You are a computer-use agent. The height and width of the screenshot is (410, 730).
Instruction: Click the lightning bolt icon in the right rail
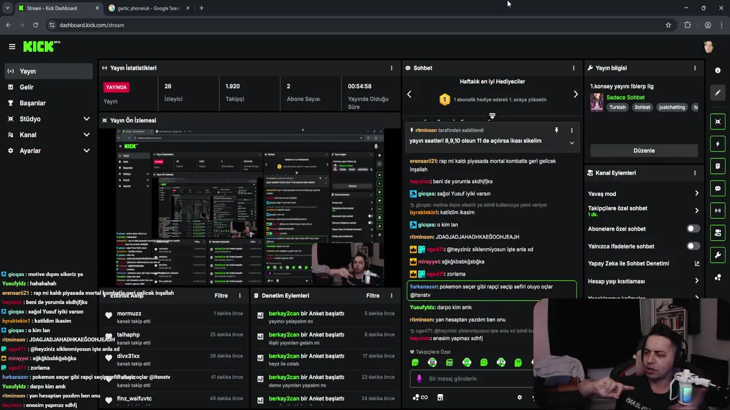[717, 143]
